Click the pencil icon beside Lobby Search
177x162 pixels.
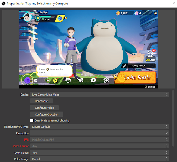pyautogui.click(x=124, y=66)
